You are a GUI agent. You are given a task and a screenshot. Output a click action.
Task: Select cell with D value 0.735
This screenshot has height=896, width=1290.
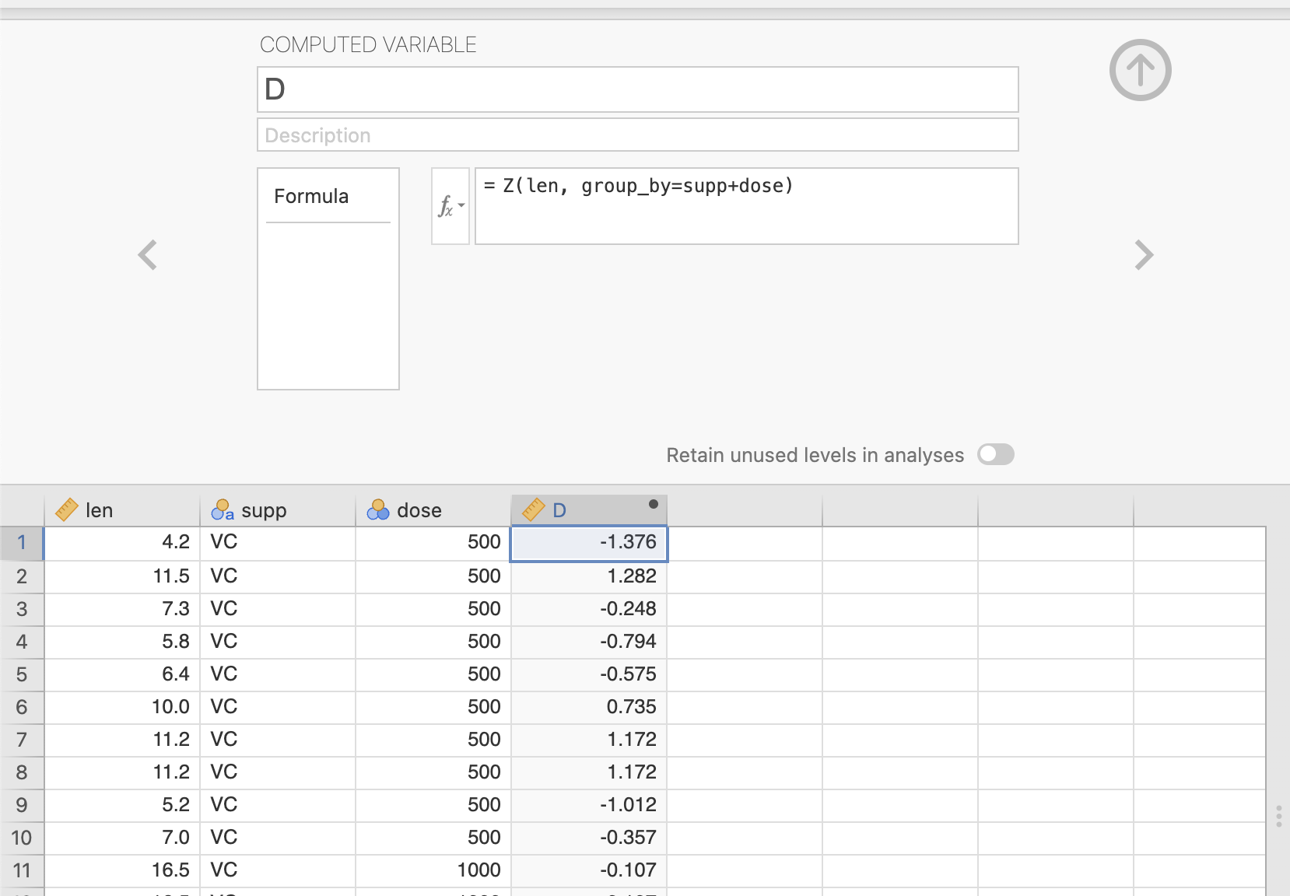[589, 707]
